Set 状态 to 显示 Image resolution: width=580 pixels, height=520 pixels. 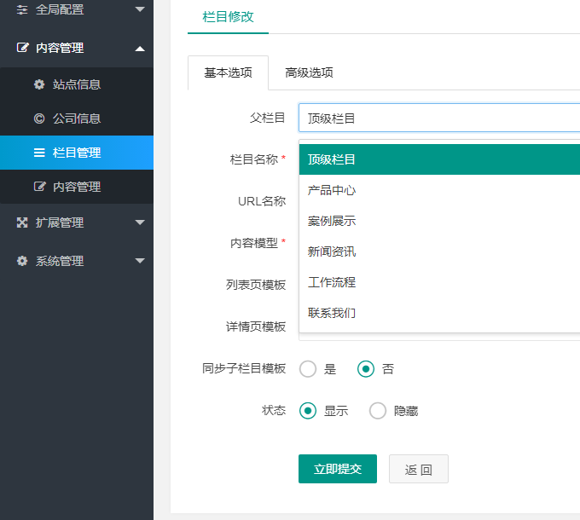pos(308,411)
